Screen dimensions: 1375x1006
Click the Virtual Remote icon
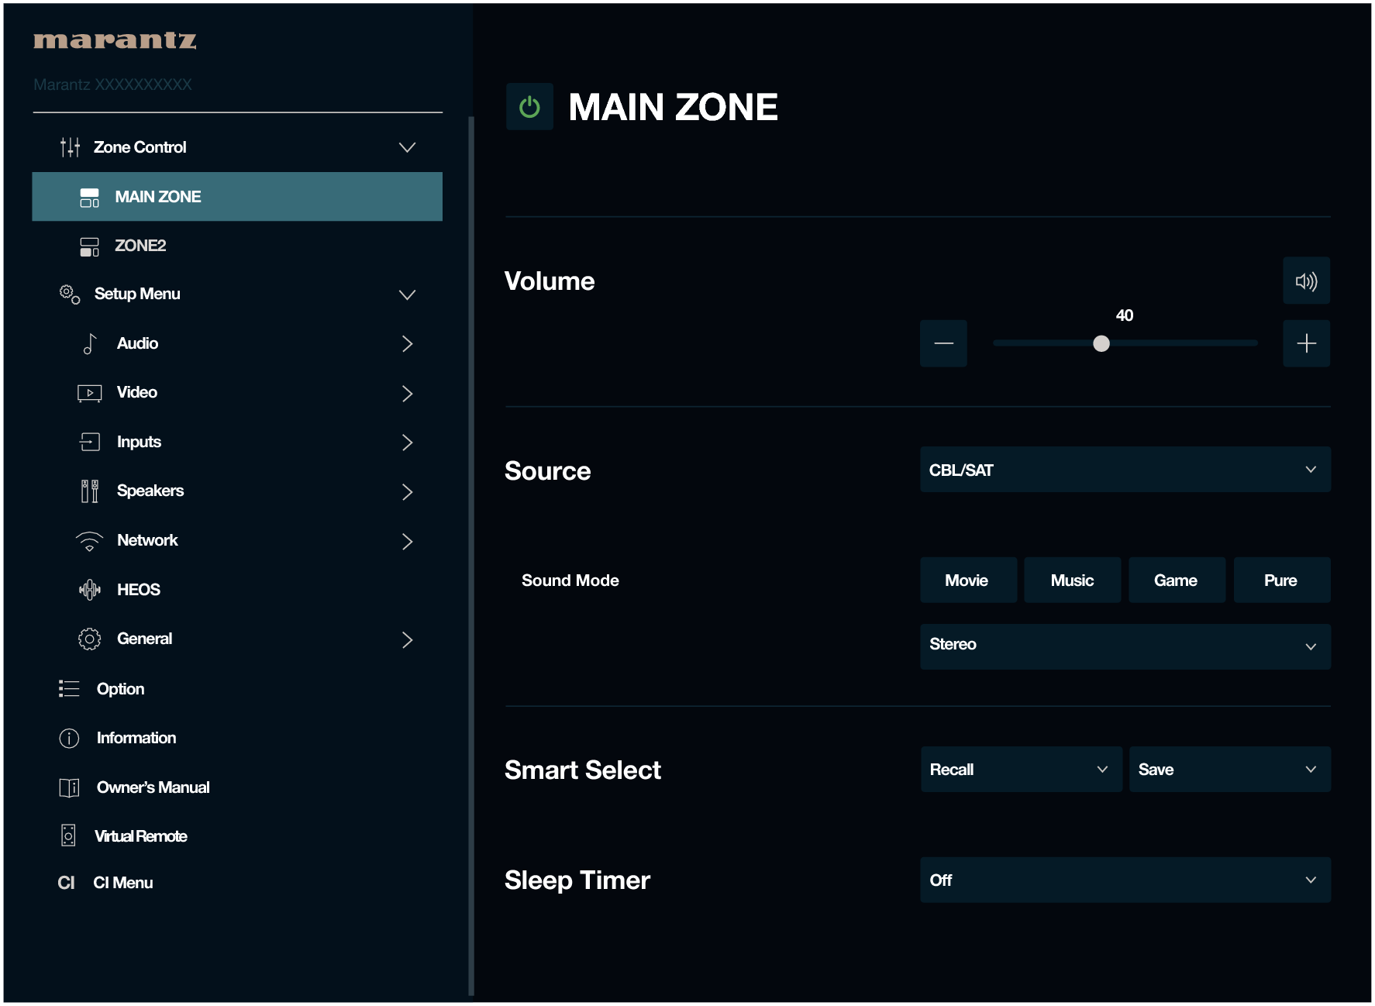click(x=68, y=835)
